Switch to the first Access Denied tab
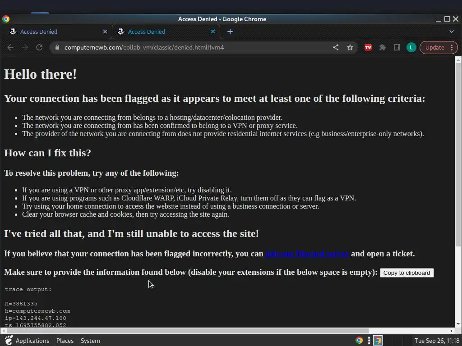Image resolution: width=462 pixels, height=346 pixels. pyautogui.click(x=56, y=32)
